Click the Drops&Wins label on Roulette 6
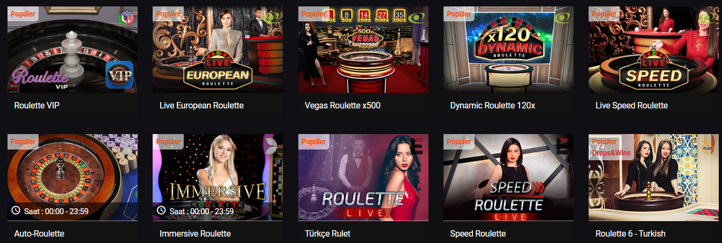The height and width of the screenshot is (243, 722). (x=611, y=153)
